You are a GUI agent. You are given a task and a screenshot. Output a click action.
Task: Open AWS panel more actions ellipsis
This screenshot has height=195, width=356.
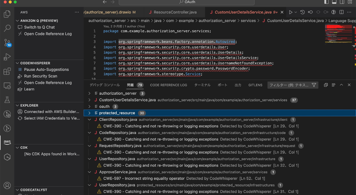tap(77, 12)
